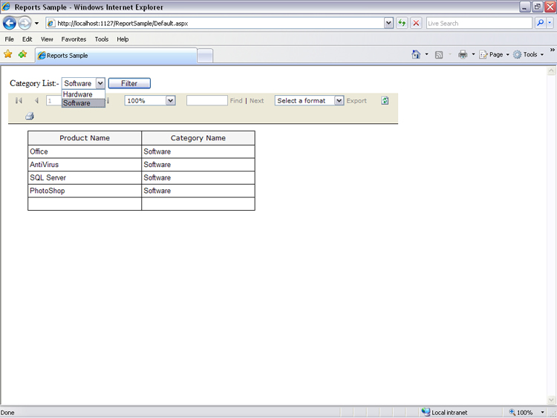557x418 pixels.
Task: Click the Next link in report toolbar
Action: click(256, 101)
